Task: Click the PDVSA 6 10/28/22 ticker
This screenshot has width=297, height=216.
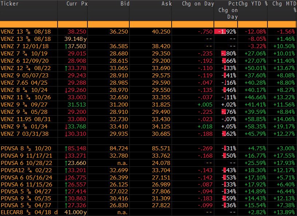Action: 26,163
